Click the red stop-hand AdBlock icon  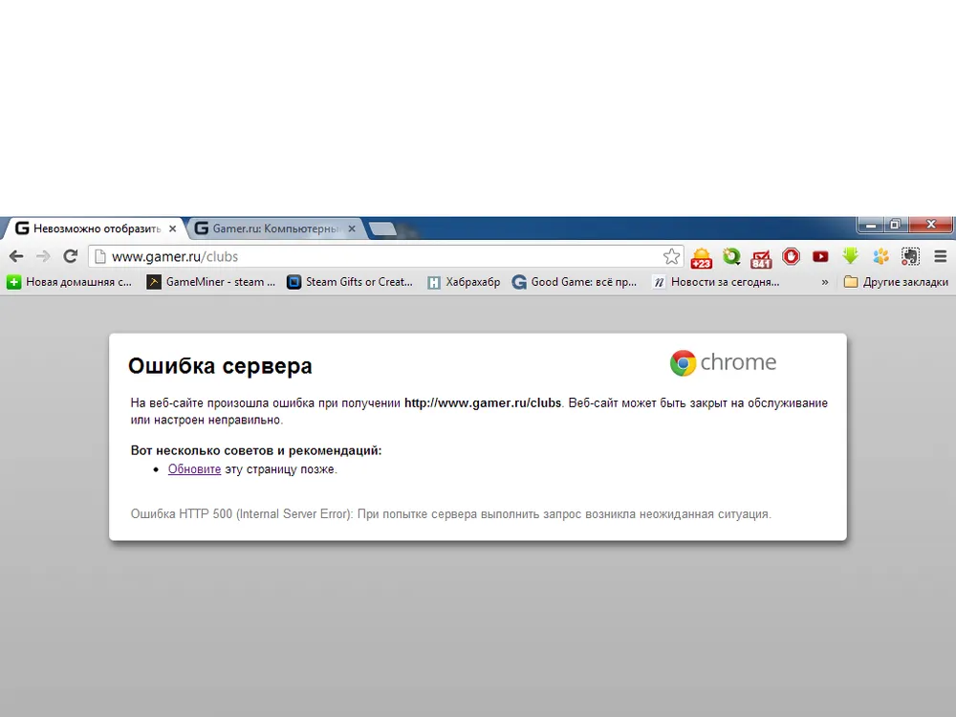(791, 256)
